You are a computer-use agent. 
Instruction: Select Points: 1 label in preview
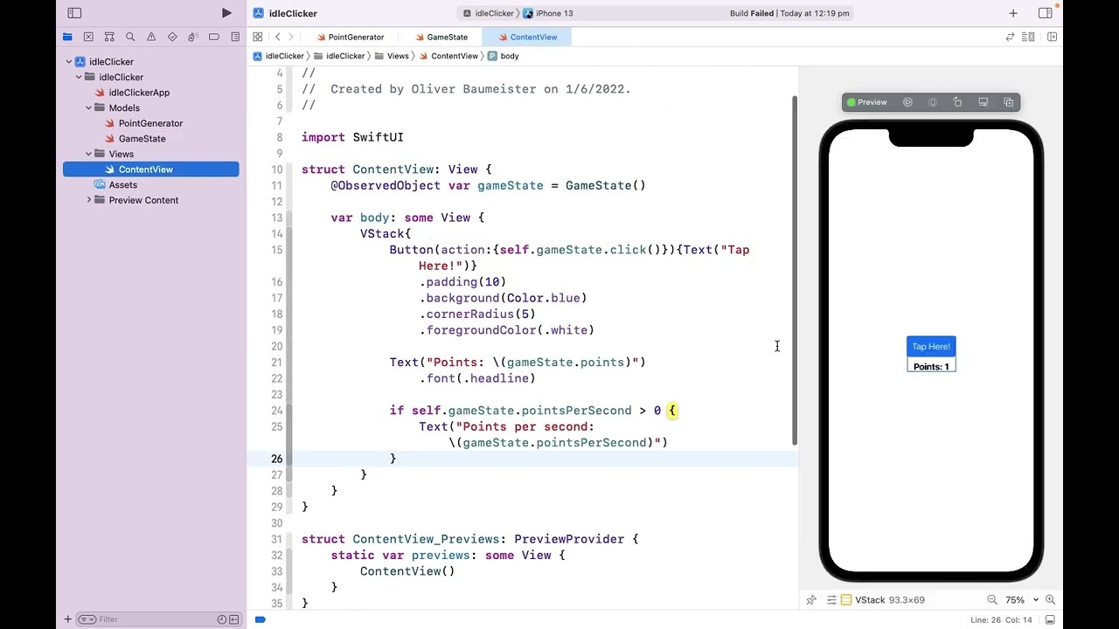[931, 367]
